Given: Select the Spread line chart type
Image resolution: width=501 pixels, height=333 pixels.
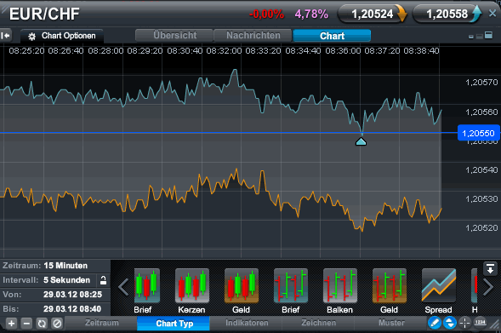Looking at the screenshot, I should coord(439,285).
